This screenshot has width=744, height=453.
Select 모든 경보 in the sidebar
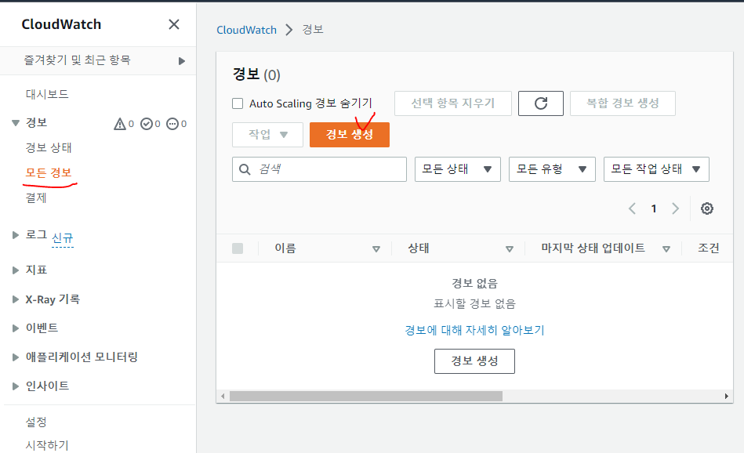[x=49, y=172]
